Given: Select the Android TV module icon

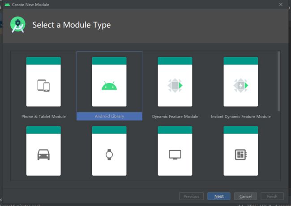Looking at the screenshot, I should pos(175,151).
